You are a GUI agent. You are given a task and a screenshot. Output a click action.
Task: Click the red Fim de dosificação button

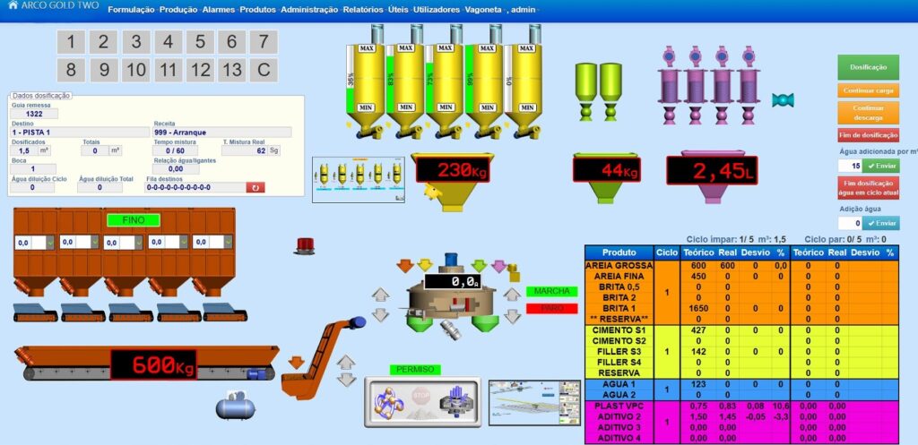click(868, 135)
